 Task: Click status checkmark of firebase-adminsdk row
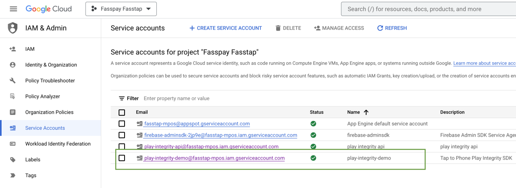(313, 135)
